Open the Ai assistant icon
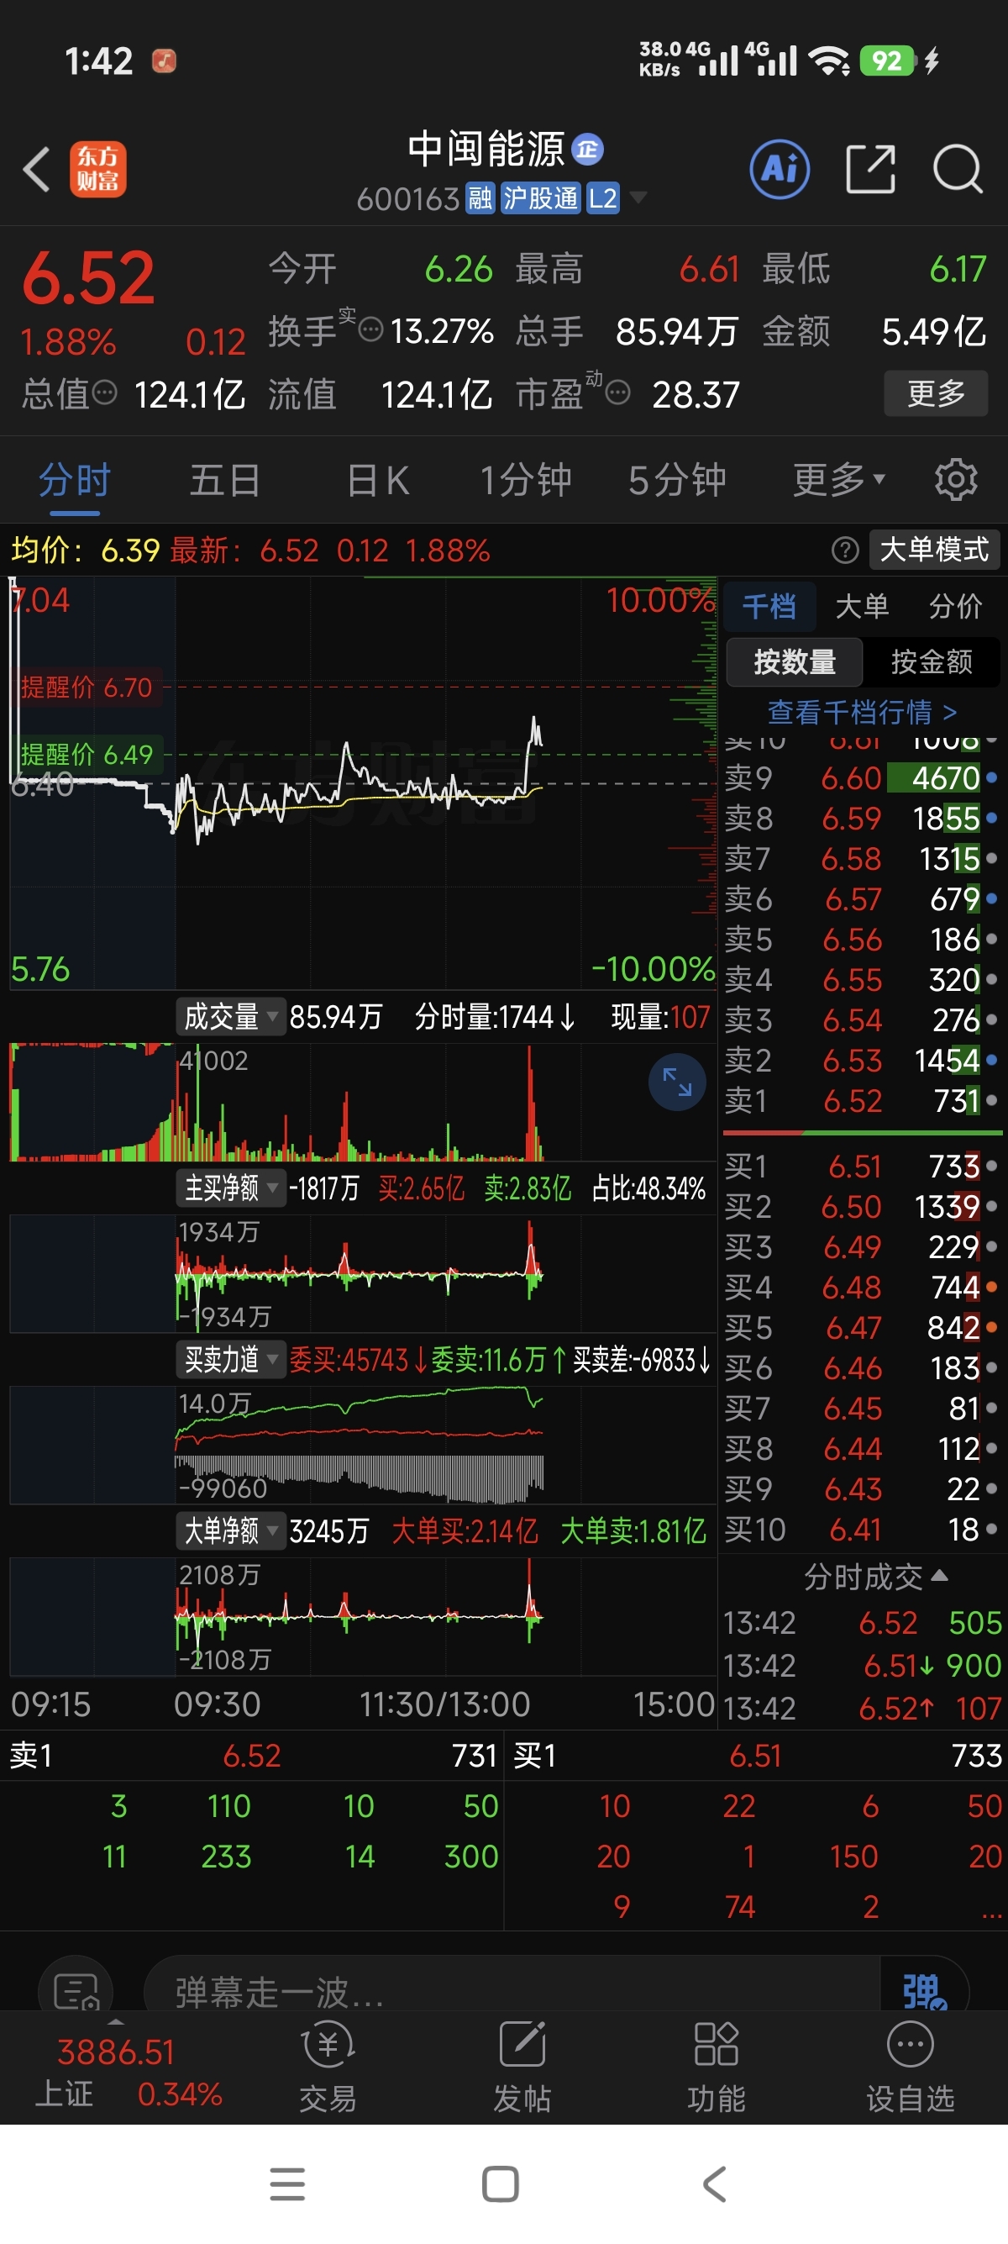The height and width of the screenshot is (2244, 1008). pyautogui.click(x=779, y=169)
